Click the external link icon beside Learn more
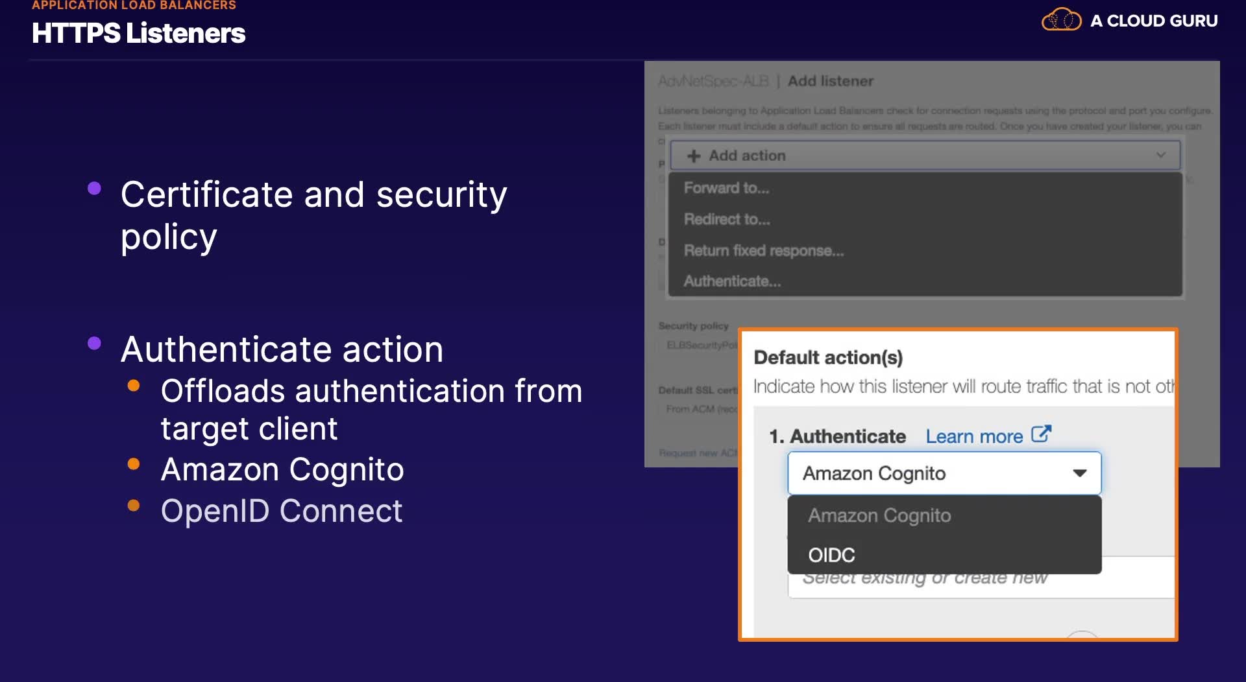This screenshot has width=1246, height=682. point(1041,434)
